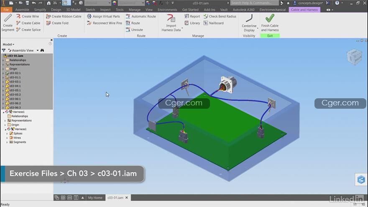
Task: Click Finish Cable and Harness
Action: 270,23
